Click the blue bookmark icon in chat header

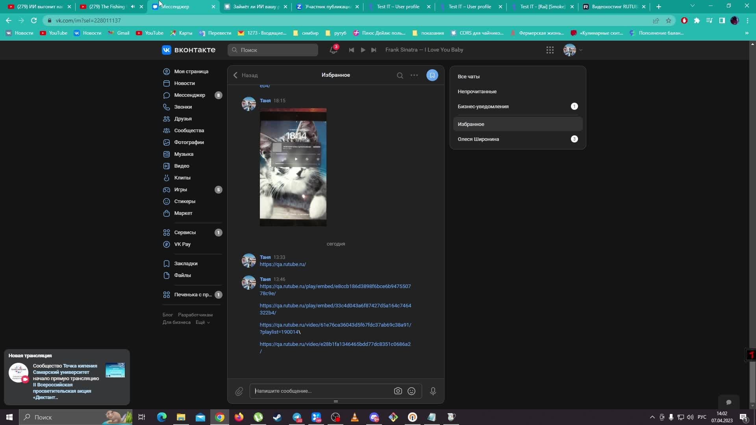click(x=432, y=75)
